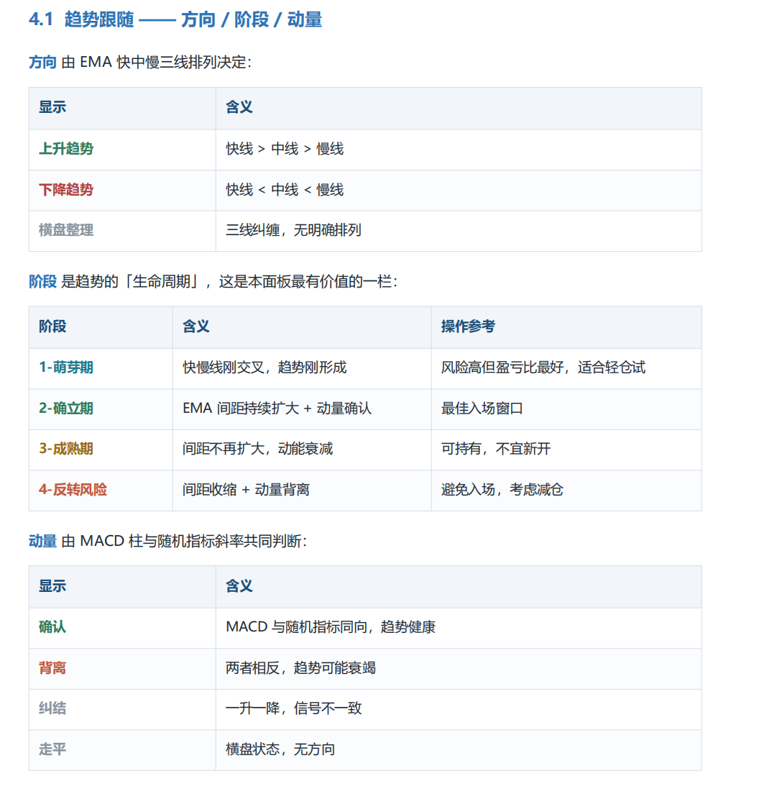Image resolution: width=767 pixels, height=794 pixels.
Task: Click the text 避免入场，考虑减仓
Action: pos(502,490)
